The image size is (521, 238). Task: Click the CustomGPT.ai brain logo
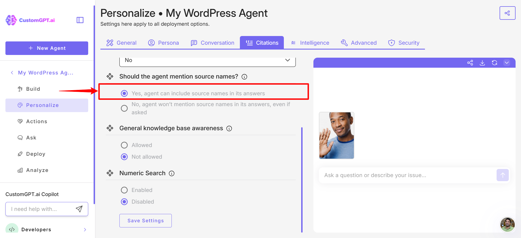[x=11, y=20]
